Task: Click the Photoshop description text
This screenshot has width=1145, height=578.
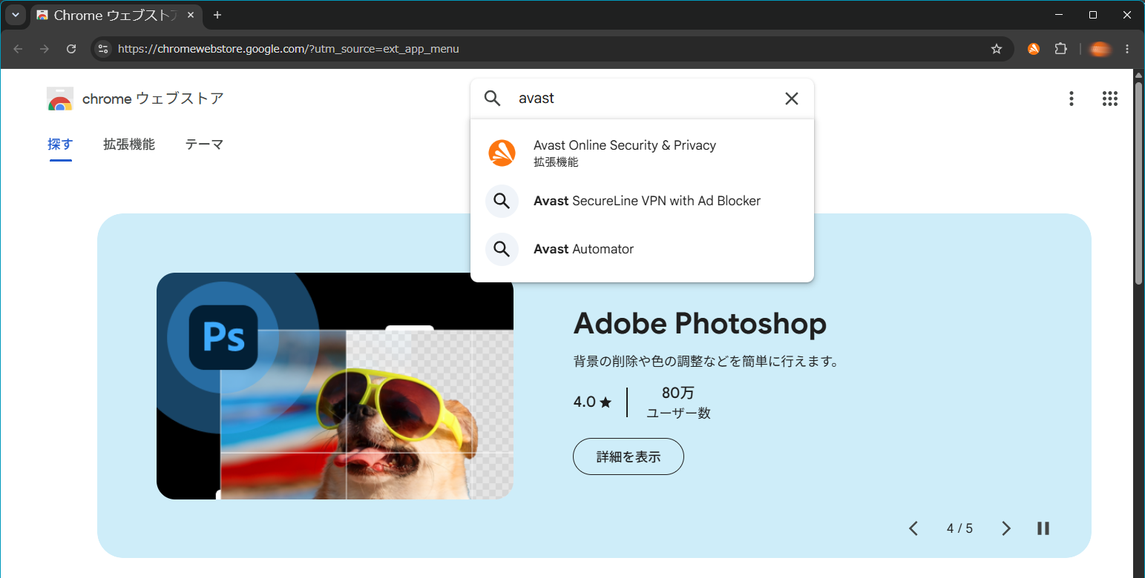Action: tap(706, 362)
